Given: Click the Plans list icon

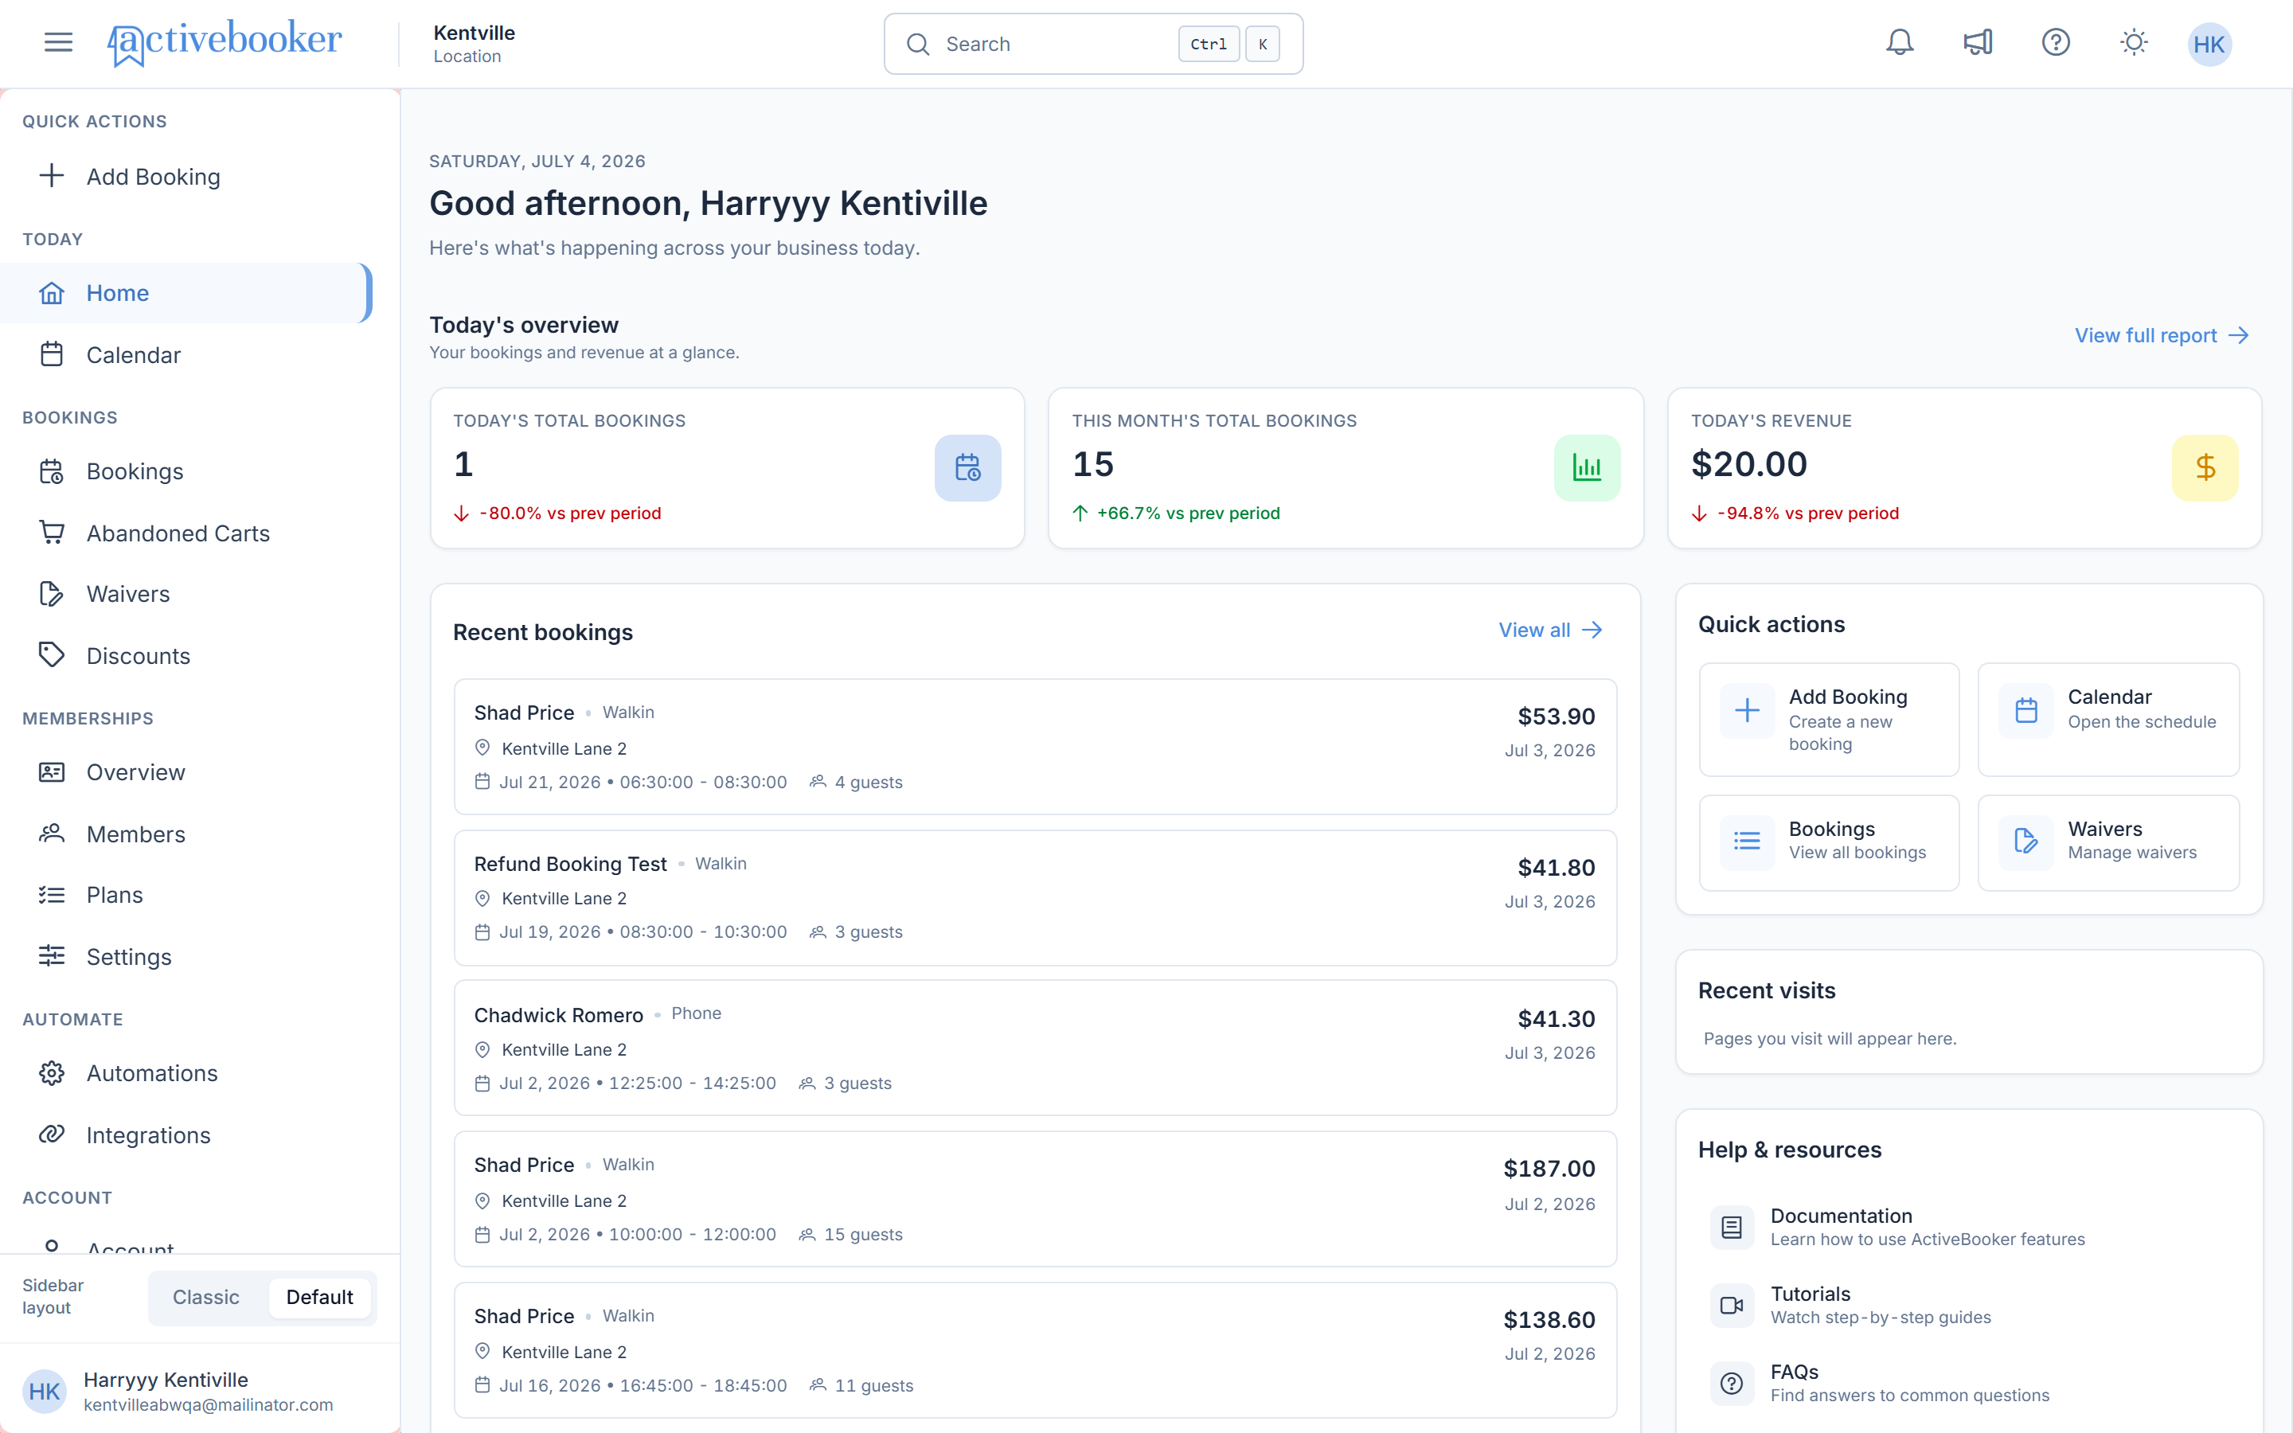Looking at the screenshot, I should coord(52,895).
